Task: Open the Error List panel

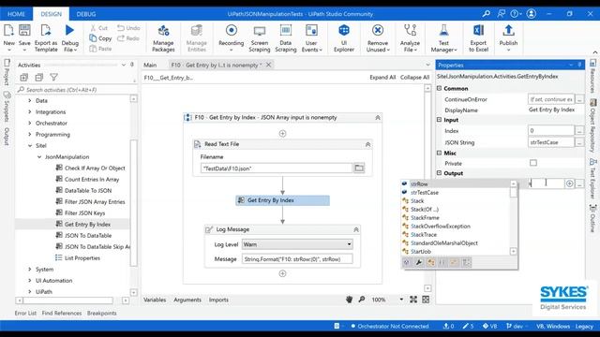Action: point(25,313)
